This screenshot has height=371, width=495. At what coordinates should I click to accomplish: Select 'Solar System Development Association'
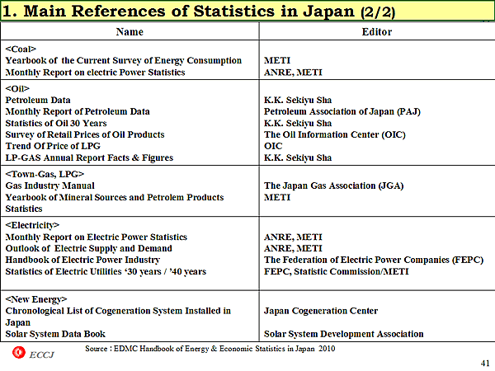(x=343, y=334)
